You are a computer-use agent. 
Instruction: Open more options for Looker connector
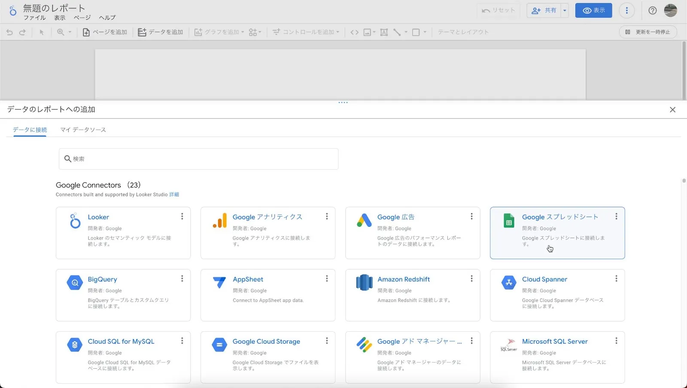182,217
